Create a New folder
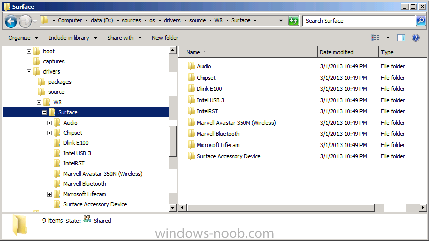Viewport: 429px width, 241px height. pyautogui.click(x=165, y=38)
